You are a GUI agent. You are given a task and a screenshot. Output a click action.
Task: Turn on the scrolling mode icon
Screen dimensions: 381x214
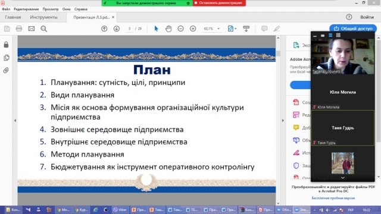click(x=246, y=29)
